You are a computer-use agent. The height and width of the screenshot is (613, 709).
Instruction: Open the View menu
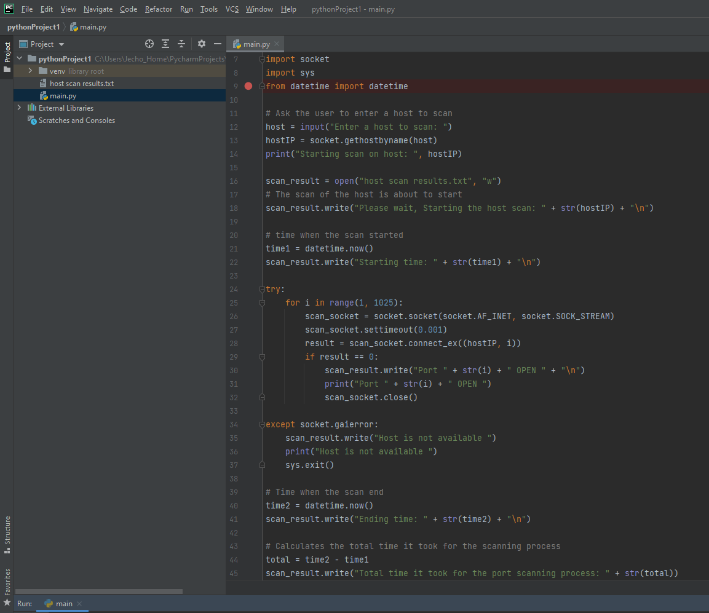[68, 9]
